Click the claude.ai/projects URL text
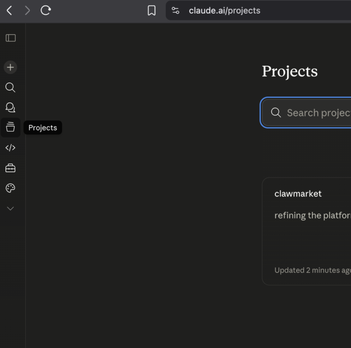 pos(225,11)
